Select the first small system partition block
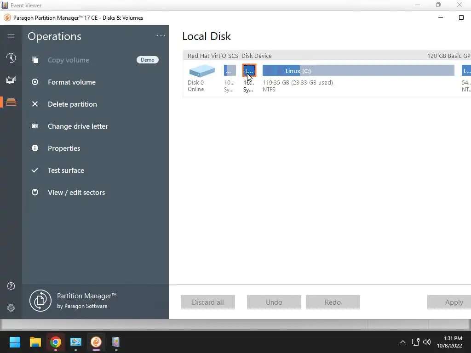The height and width of the screenshot is (353, 471). (x=230, y=70)
